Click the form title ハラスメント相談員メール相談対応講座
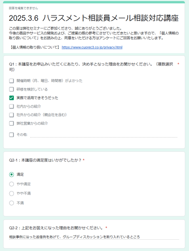This screenshot has height=251, width=189. click(x=94, y=18)
